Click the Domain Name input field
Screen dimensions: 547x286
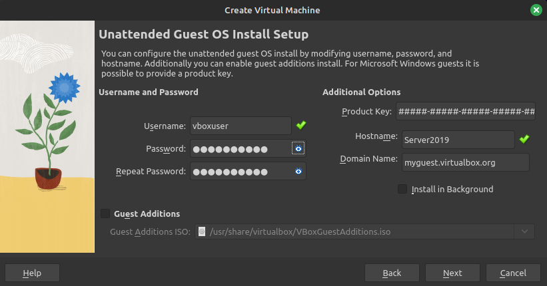[x=464, y=162]
